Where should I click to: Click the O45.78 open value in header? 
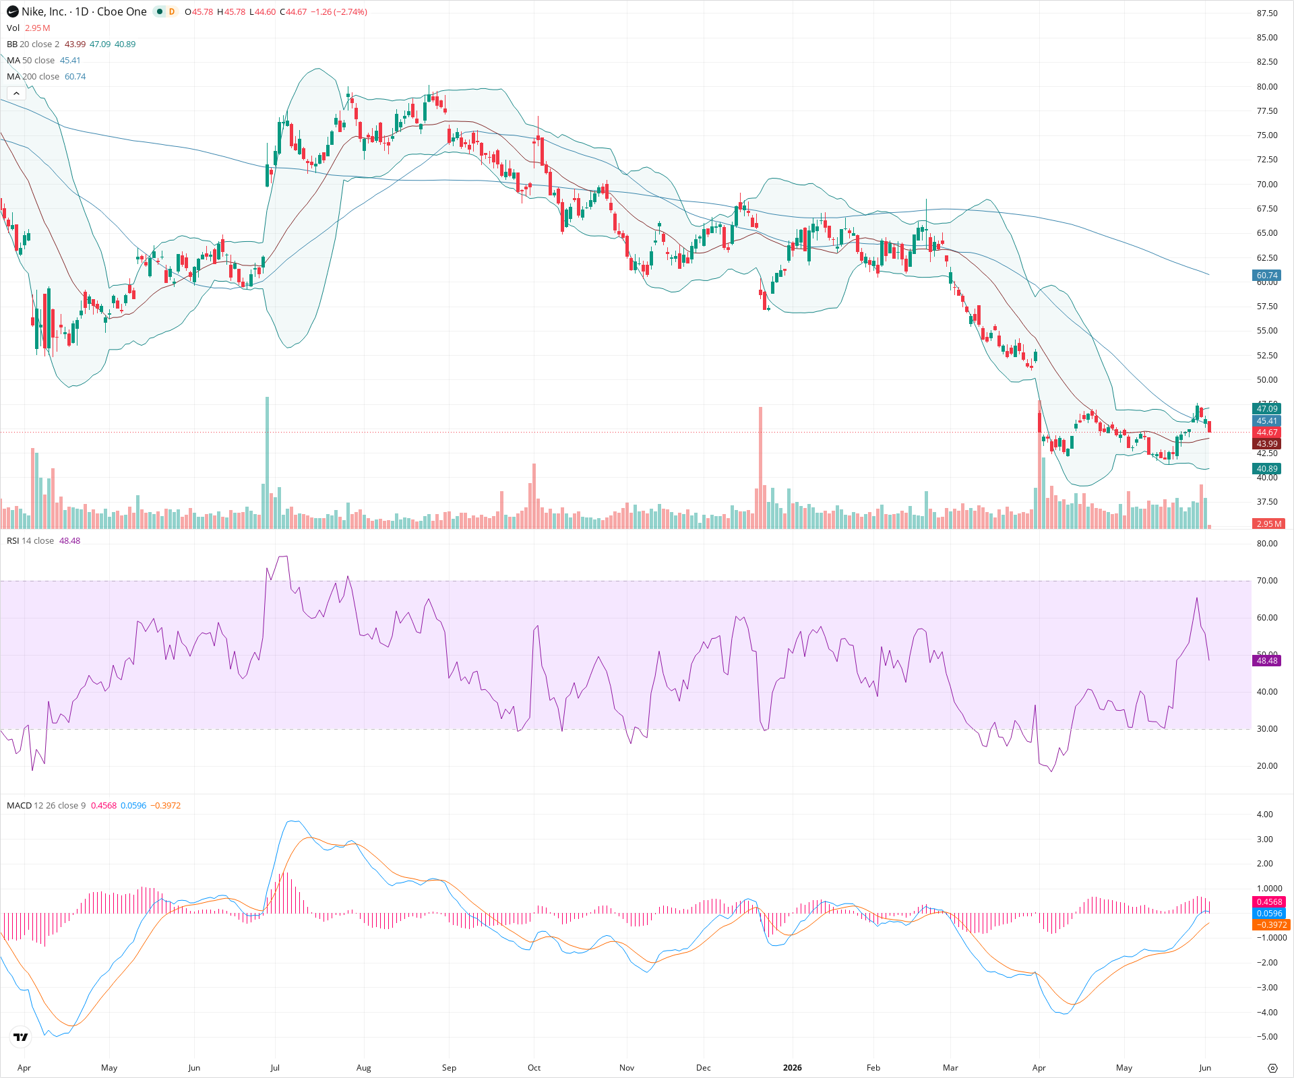(x=199, y=11)
